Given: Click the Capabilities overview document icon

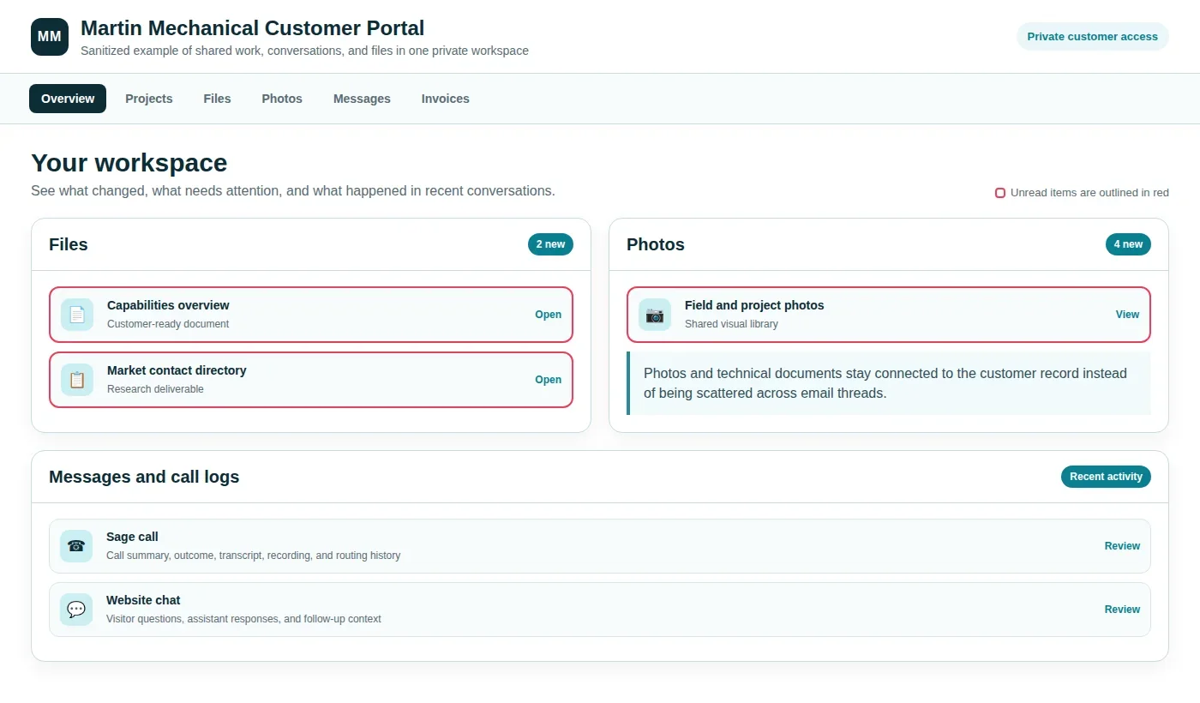Looking at the screenshot, I should click(x=77, y=315).
